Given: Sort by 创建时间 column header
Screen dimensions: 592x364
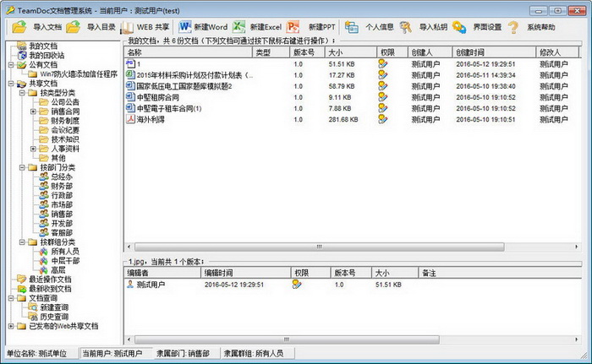Looking at the screenshot, I should (494, 52).
